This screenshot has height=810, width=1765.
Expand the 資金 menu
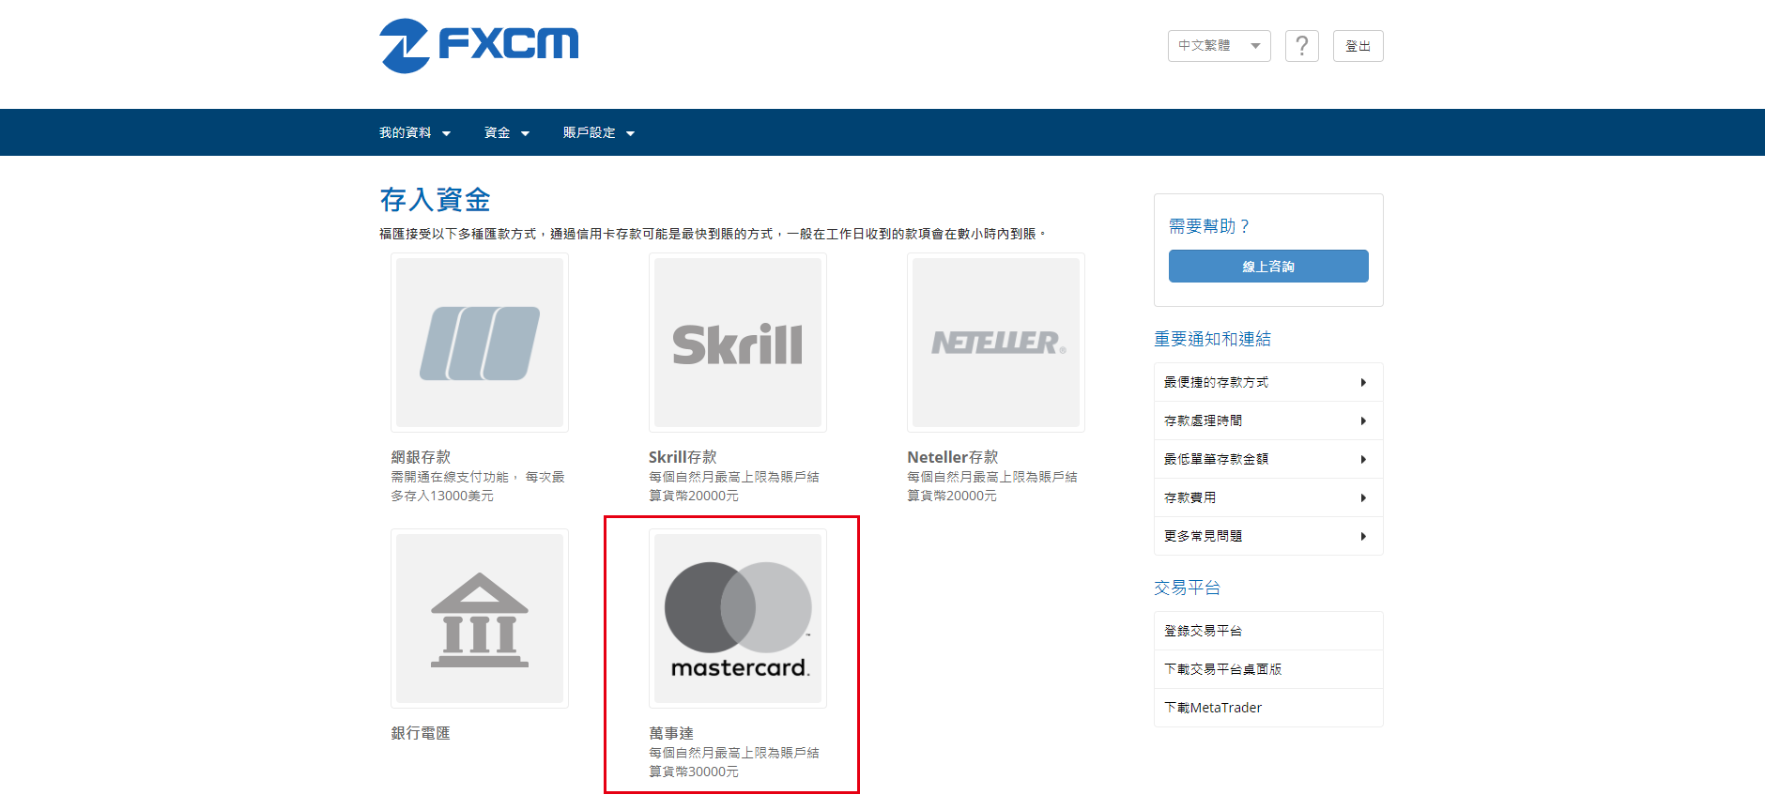[x=507, y=133]
